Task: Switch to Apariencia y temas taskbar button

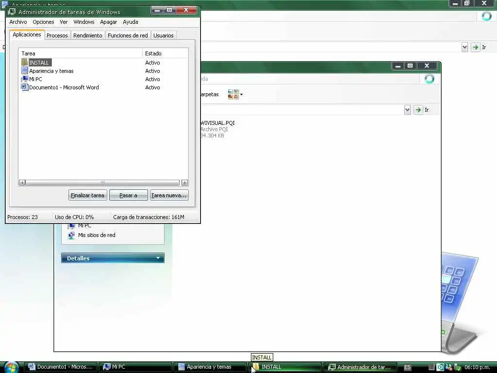Action: 210,367
